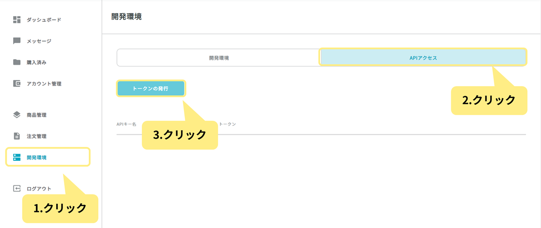Open 注文管理 sidebar entry
The width and height of the screenshot is (541, 228).
pyautogui.click(x=37, y=136)
